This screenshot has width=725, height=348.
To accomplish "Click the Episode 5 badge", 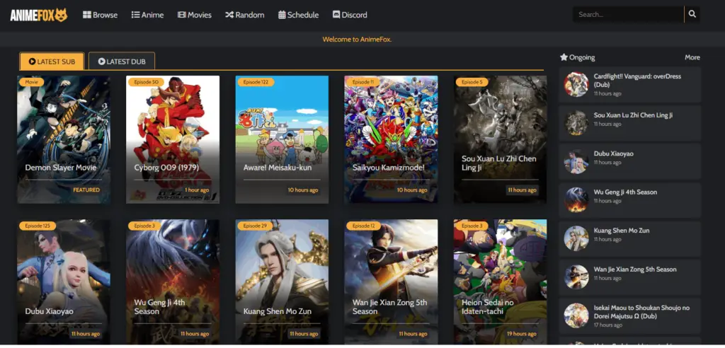I will pos(472,82).
